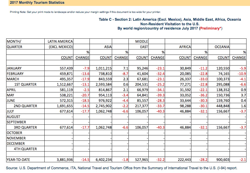
Task: Click February Latin America count 459,871
Action: point(66,74)
